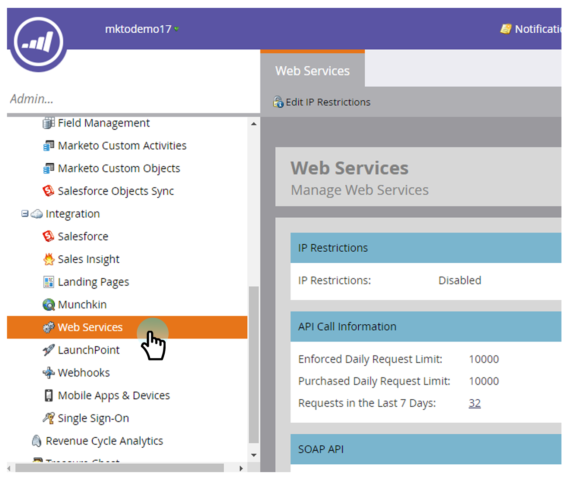
Task: Open the 32 requests link
Action: tap(474, 403)
